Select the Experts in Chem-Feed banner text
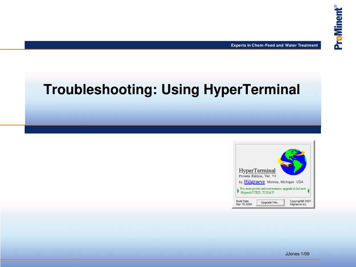This screenshot has height=267, width=356. 274,45
